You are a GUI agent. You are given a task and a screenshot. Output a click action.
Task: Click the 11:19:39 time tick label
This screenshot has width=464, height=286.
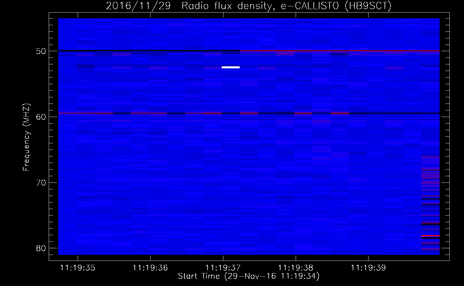coord(368,268)
